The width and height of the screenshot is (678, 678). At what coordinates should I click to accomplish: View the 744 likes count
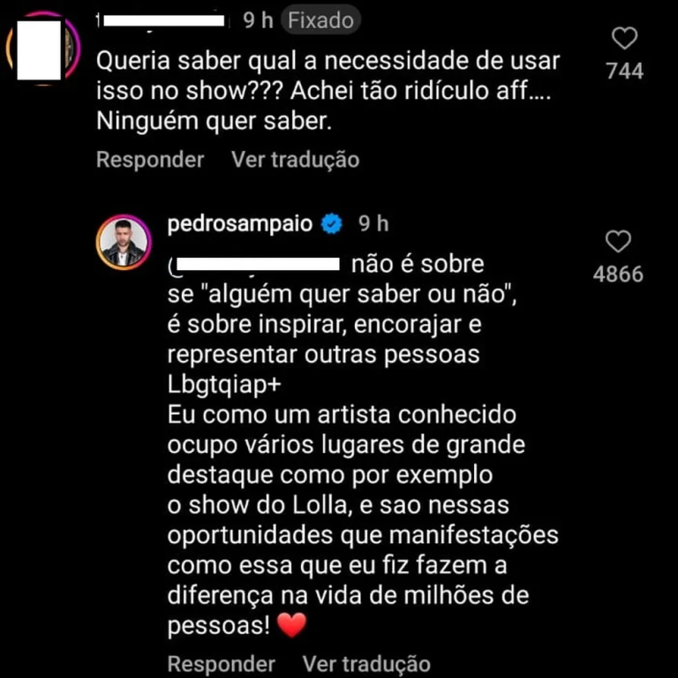[x=625, y=72]
